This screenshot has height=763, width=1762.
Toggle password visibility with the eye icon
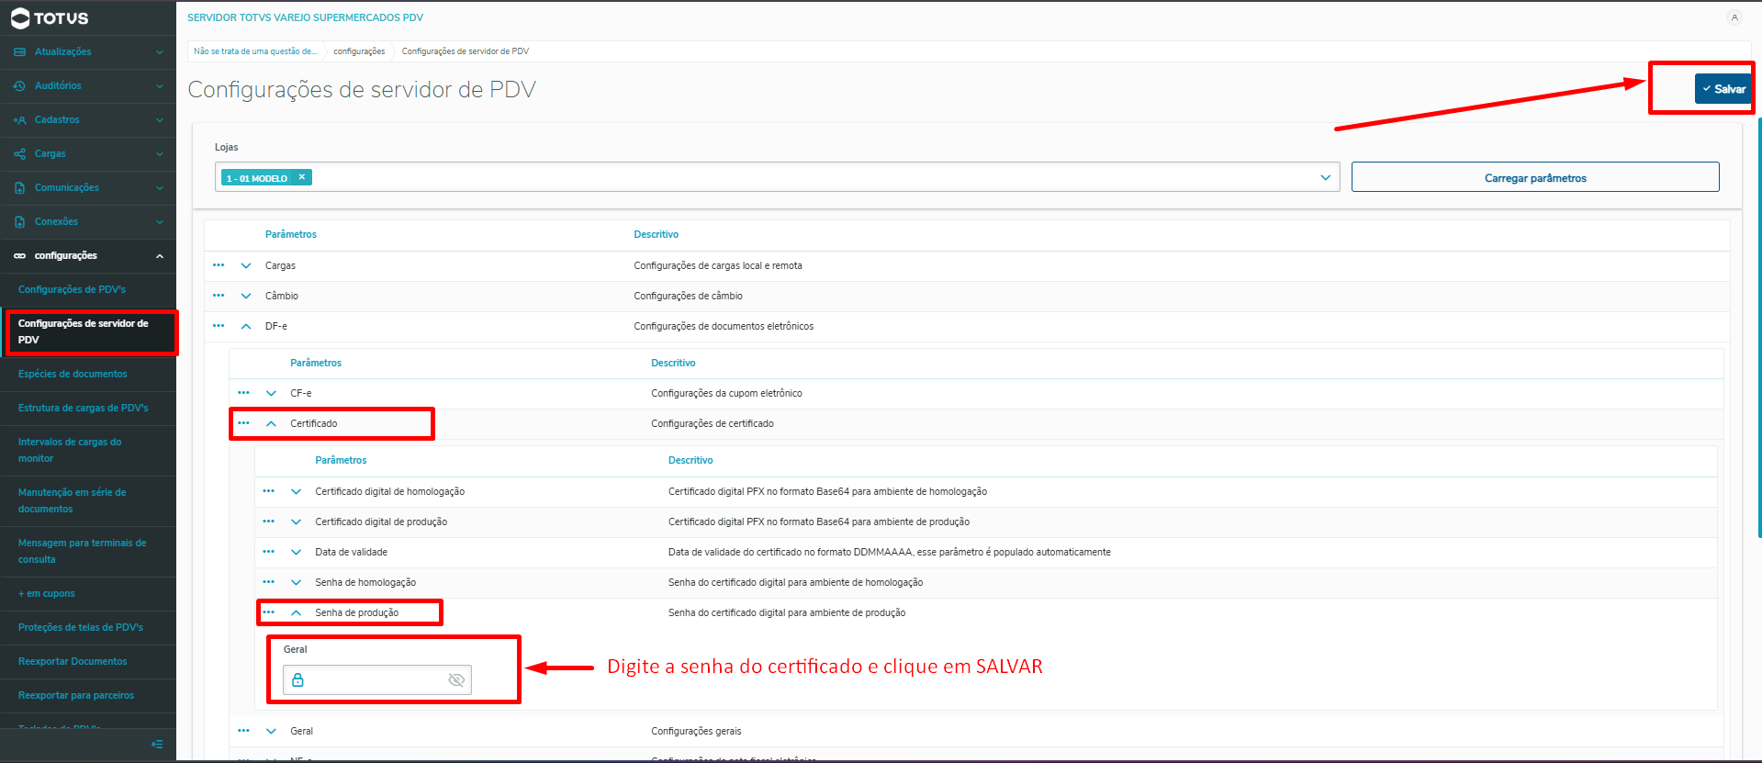(456, 680)
